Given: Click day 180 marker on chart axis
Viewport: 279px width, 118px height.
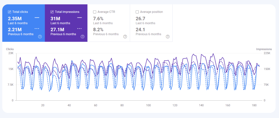Looking at the screenshot, I should tap(254, 105).
